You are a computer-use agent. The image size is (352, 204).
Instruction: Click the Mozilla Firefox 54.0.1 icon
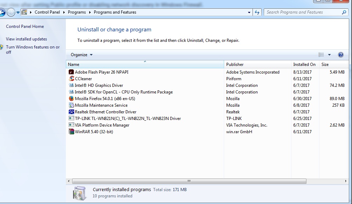[71, 99]
